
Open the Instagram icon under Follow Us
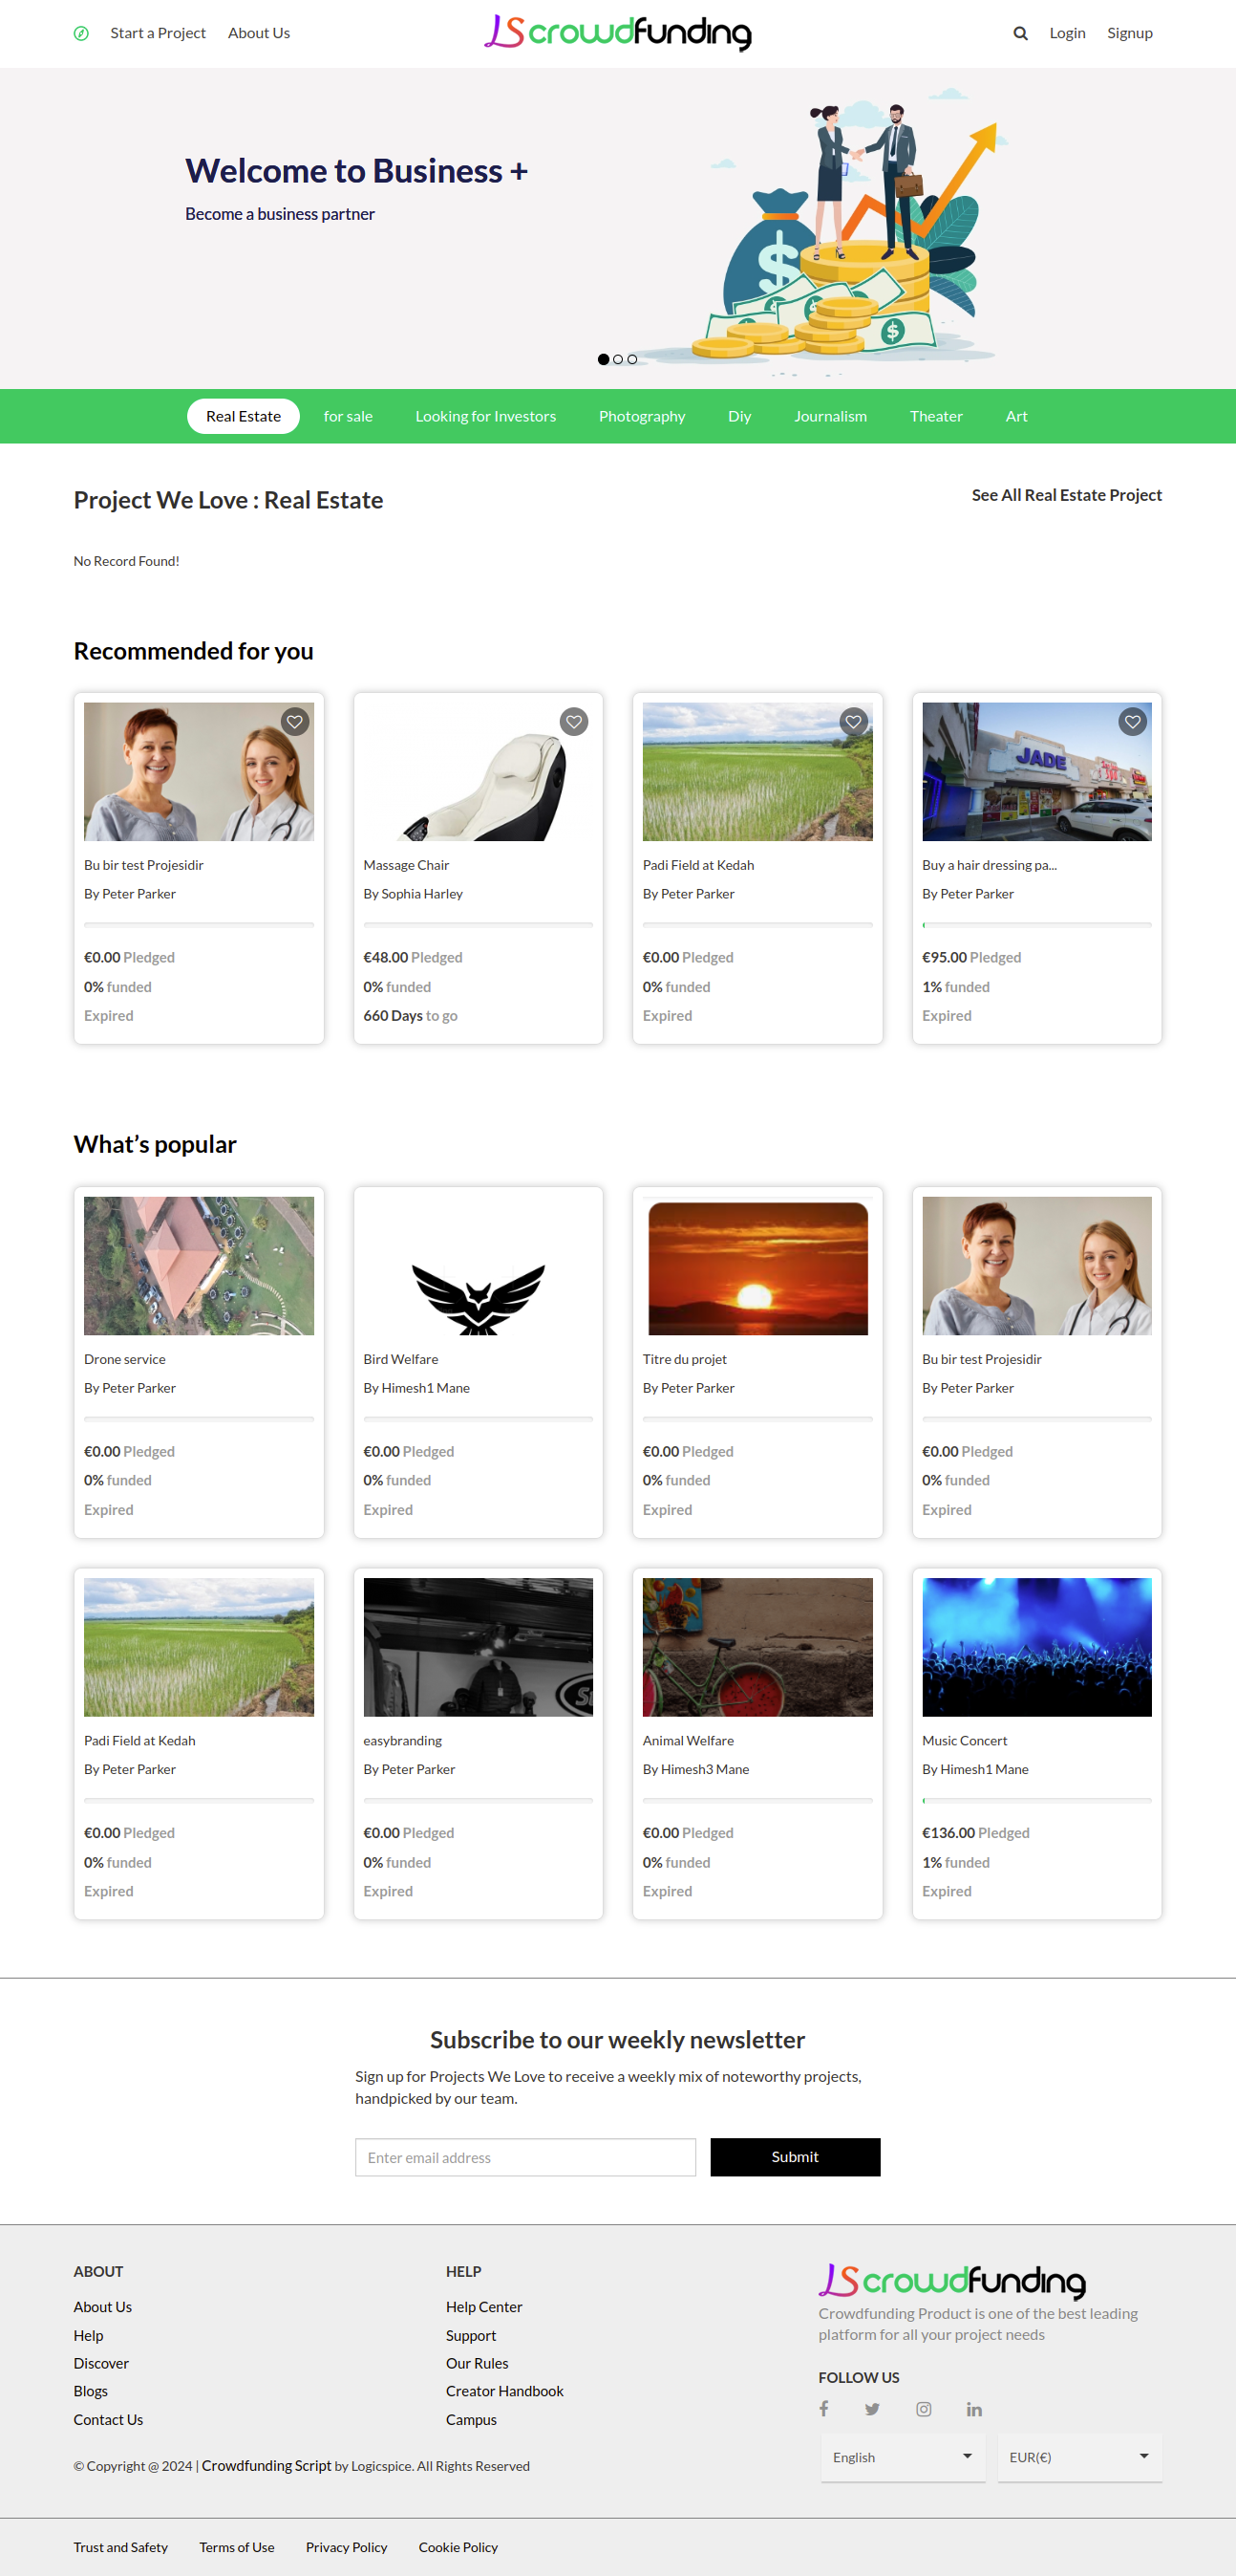click(924, 2409)
